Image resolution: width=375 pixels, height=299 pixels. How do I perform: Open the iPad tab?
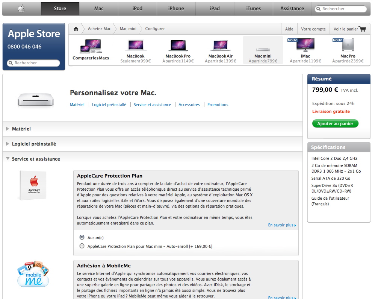point(215,9)
